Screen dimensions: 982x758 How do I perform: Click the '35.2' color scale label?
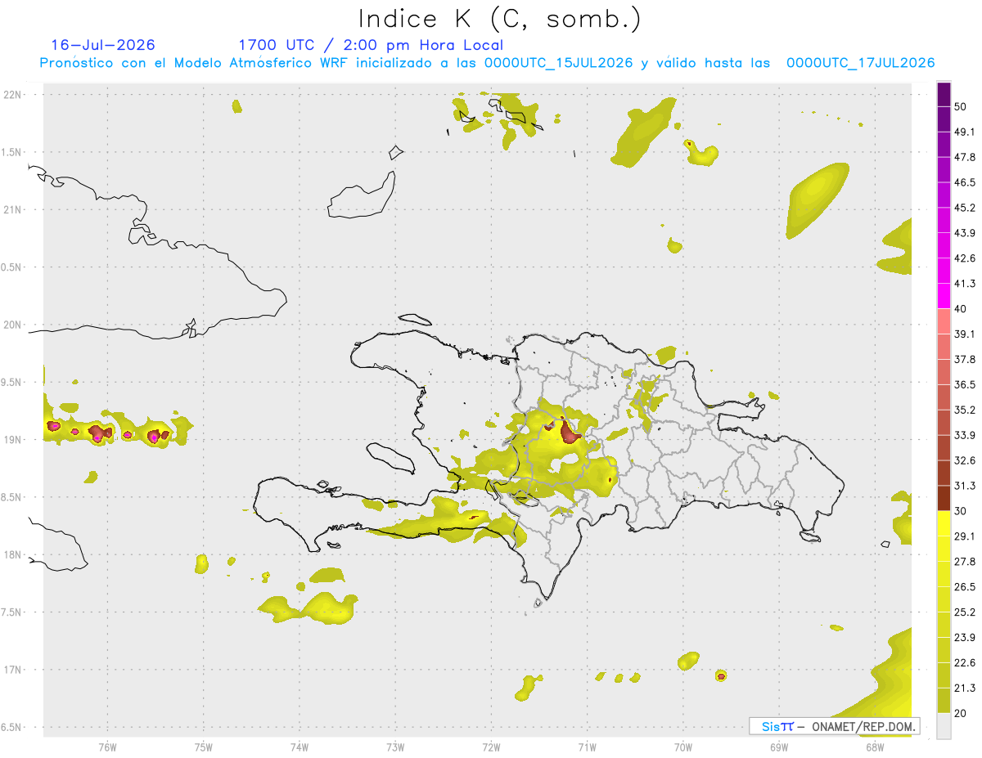coord(965,410)
